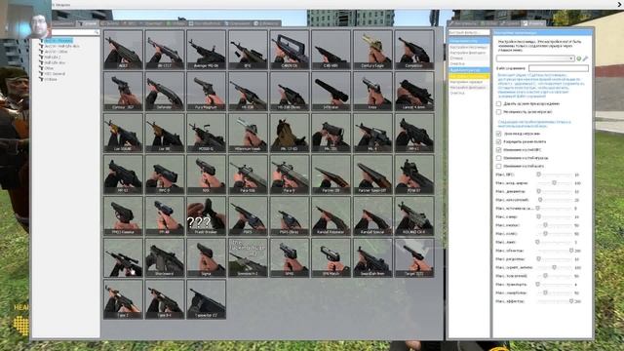Spawn the Partner Sawn-Off shotgun
Image resolution: width=624 pixels, height=351 pixels.
click(372, 175)
